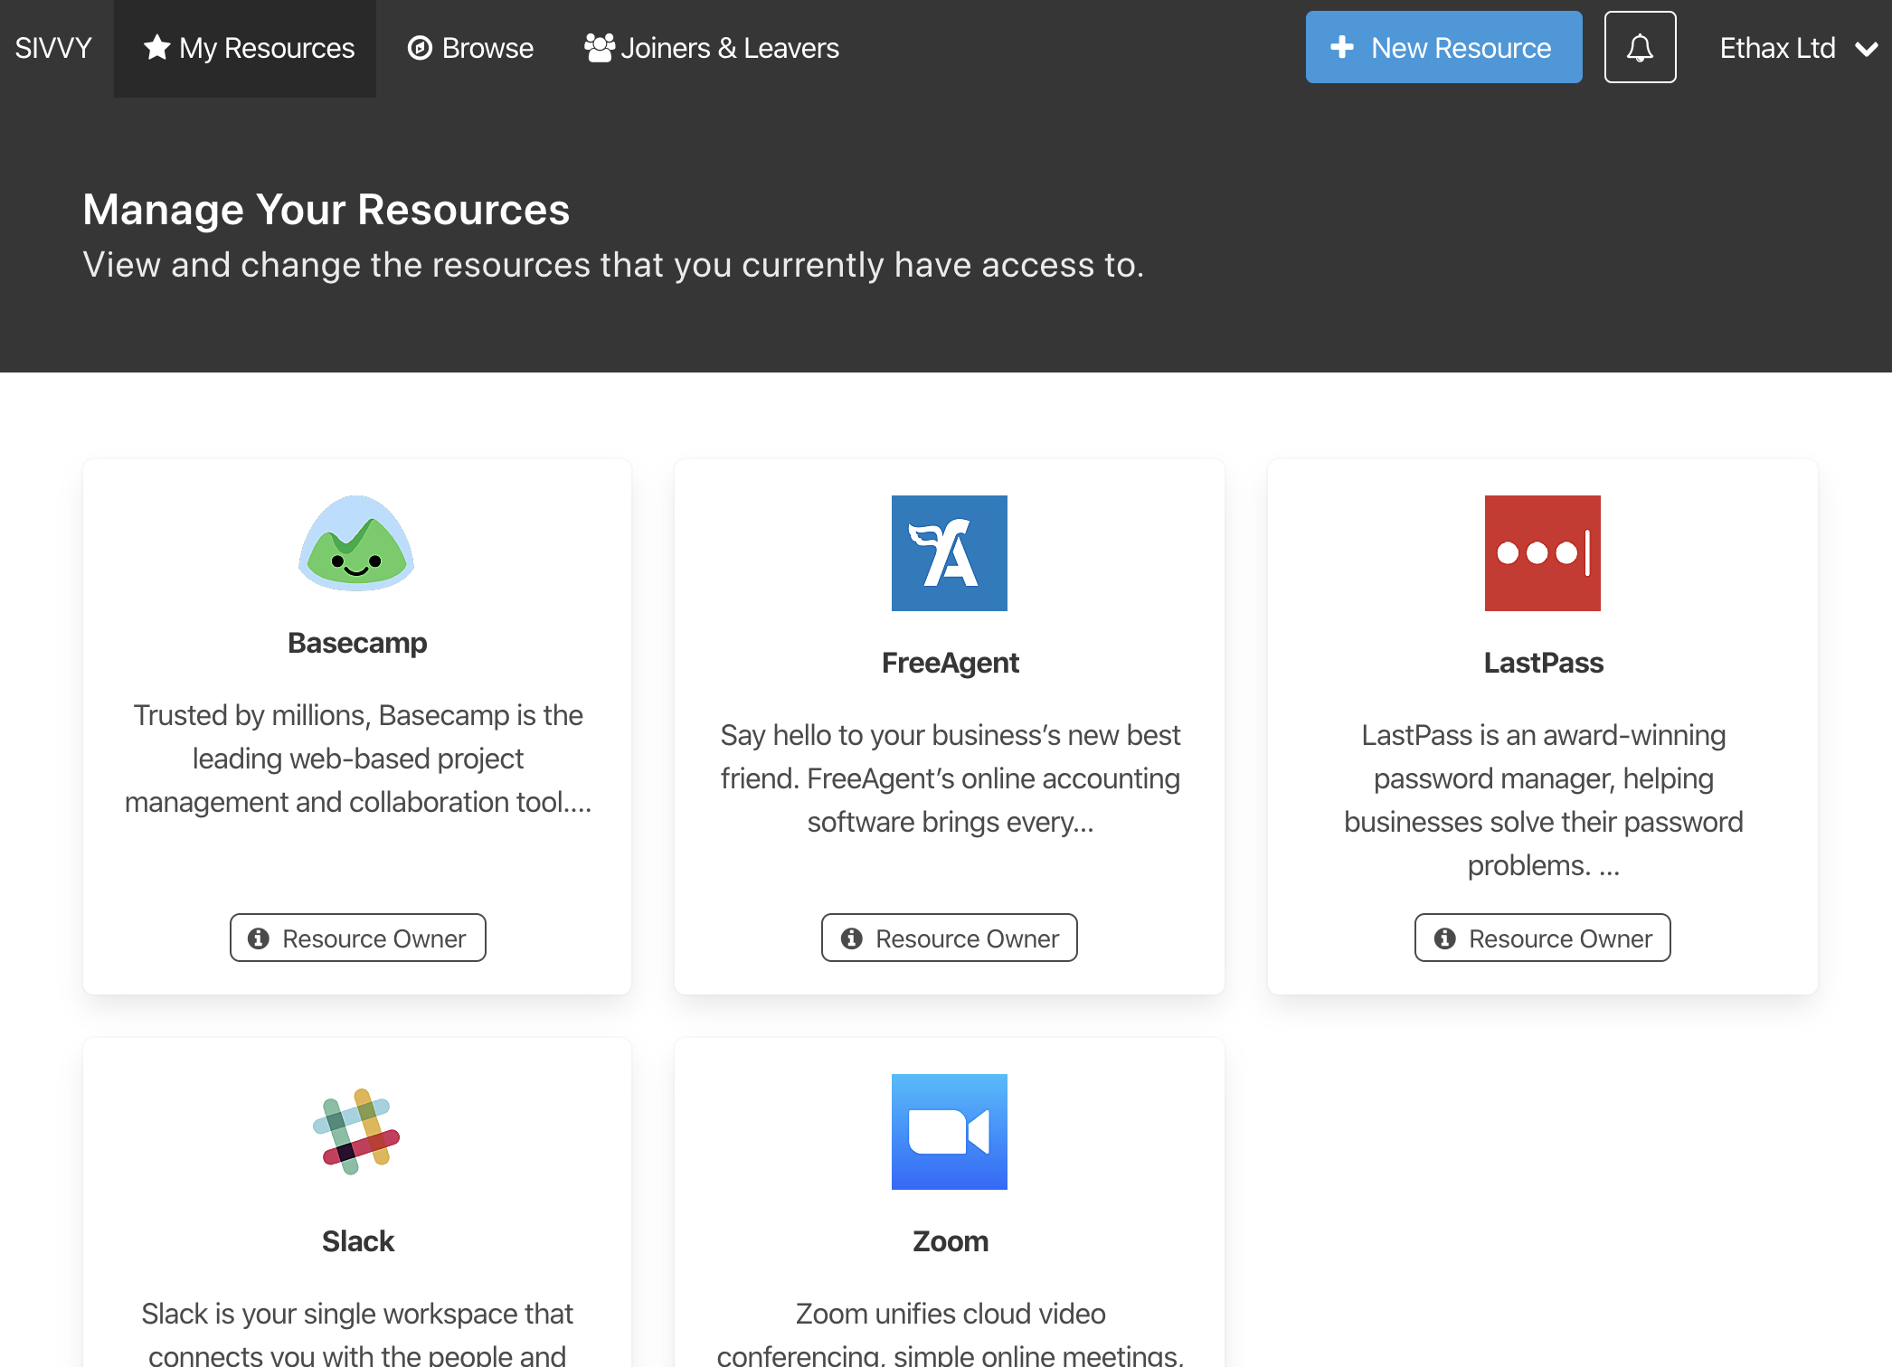This screenshot has width=1892, height=1367.
Task: Click the Basecamp description text
Action: [x=357, y=759]
